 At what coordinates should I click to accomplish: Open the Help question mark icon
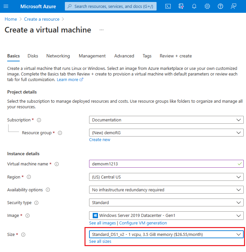(x=220, y=6)
